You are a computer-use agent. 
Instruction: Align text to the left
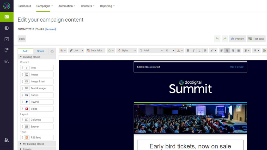(x=221, y=50)
